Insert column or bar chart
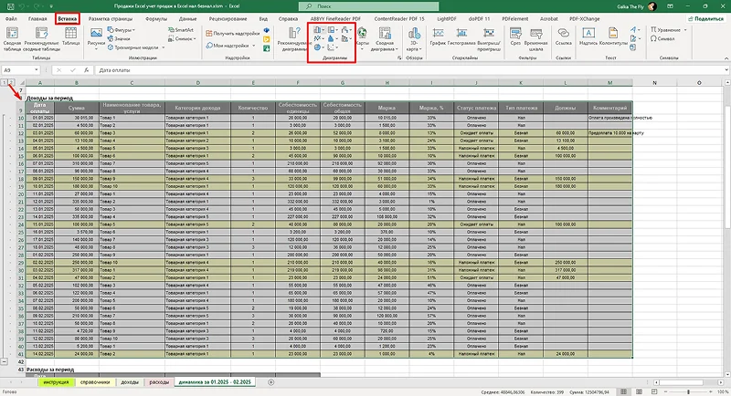 point(319,30)
